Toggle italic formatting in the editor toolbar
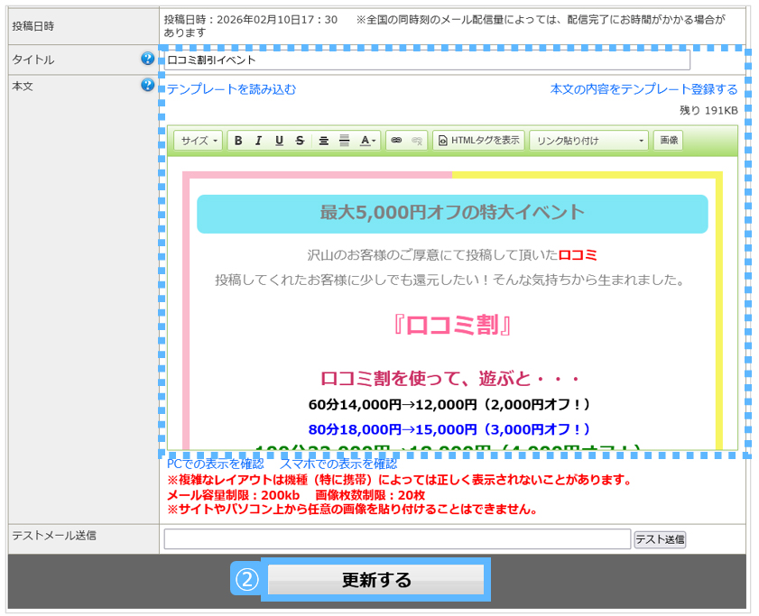The width and height of the screenshot is (759, 616). [x=258, y=141]
